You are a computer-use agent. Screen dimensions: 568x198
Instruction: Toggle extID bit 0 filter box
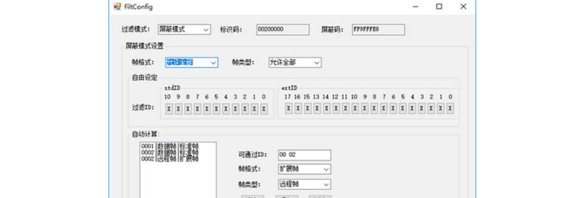450,109
